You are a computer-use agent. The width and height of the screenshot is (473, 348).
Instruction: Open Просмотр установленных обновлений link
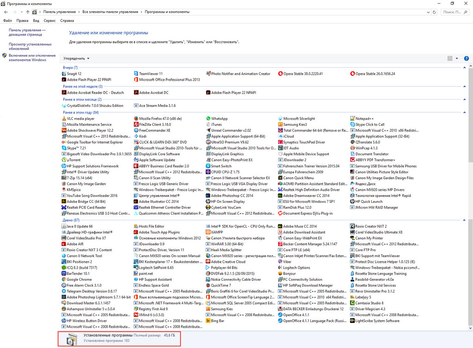30,47
